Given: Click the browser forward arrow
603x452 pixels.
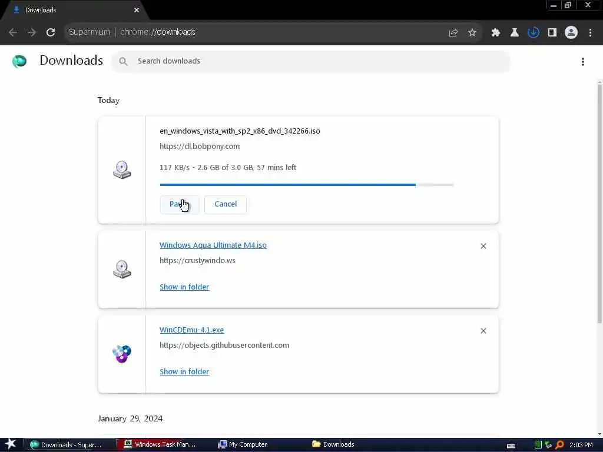Looking at the screenshot, I should (32, 32).
